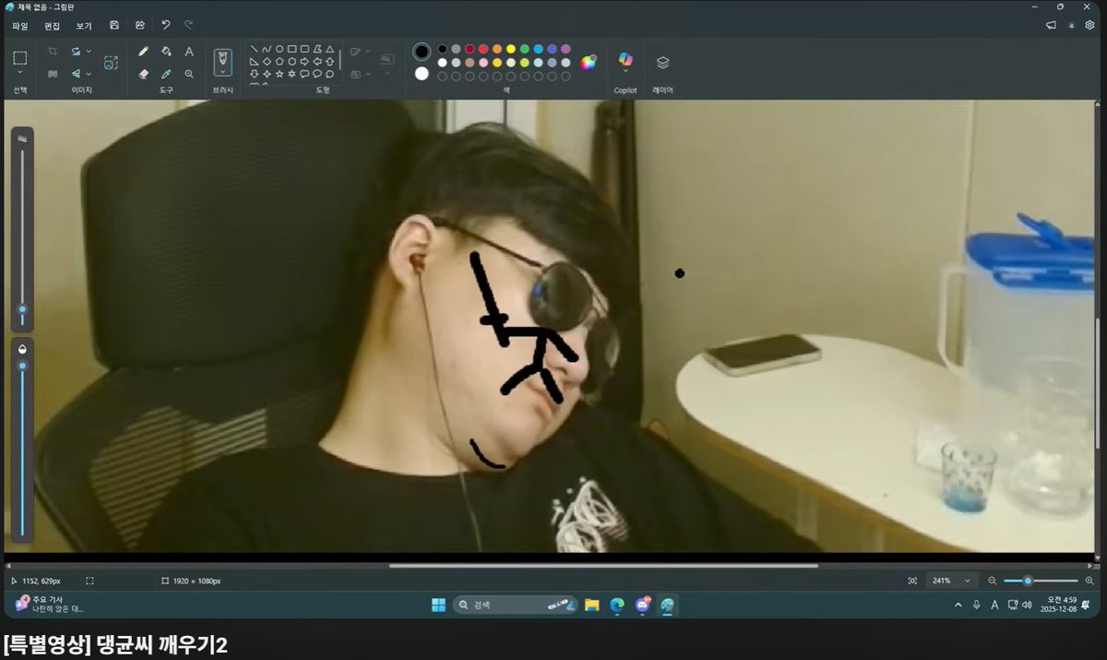
Task: Choose the Rounded rectangular callout shape
Action: (304, 74)
